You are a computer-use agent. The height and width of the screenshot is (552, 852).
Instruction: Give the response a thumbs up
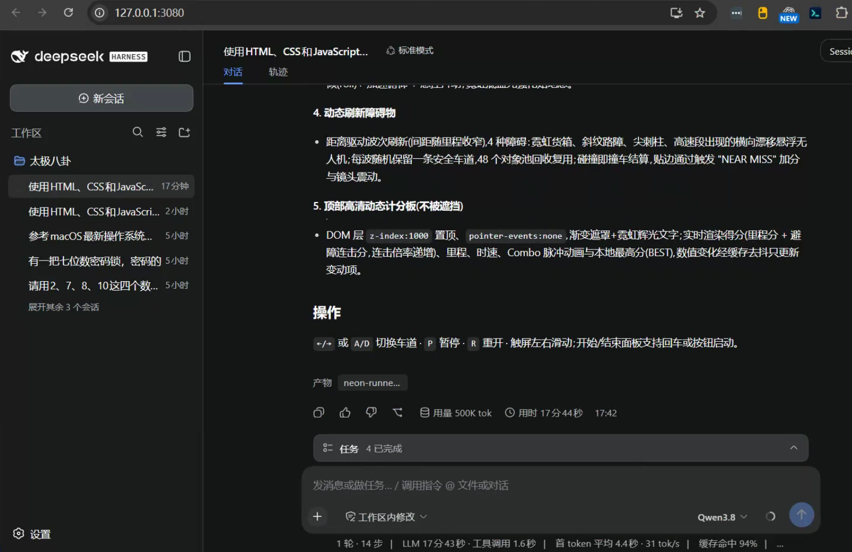(345, 413)
